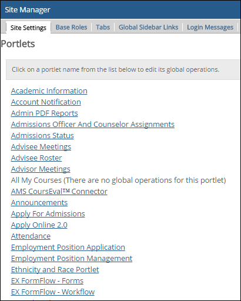Open the EX FormFlow - Workflow link
The width and height of the screenshot is (241, 301).
coord(53,292)
